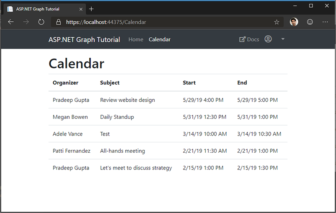Viewport: 336px width, 213px height.
Task: Maximize the browser window
Action: coord(311,6)
